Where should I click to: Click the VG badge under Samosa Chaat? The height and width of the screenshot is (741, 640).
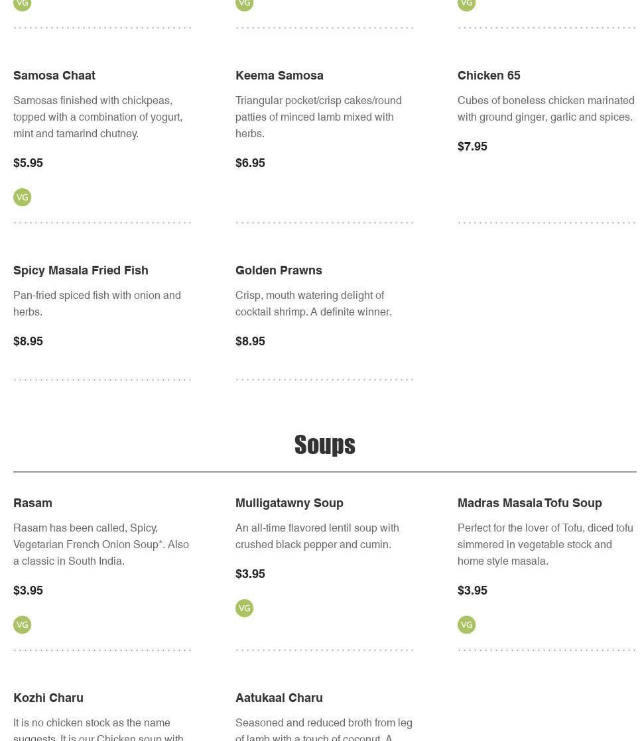point(23,198)
